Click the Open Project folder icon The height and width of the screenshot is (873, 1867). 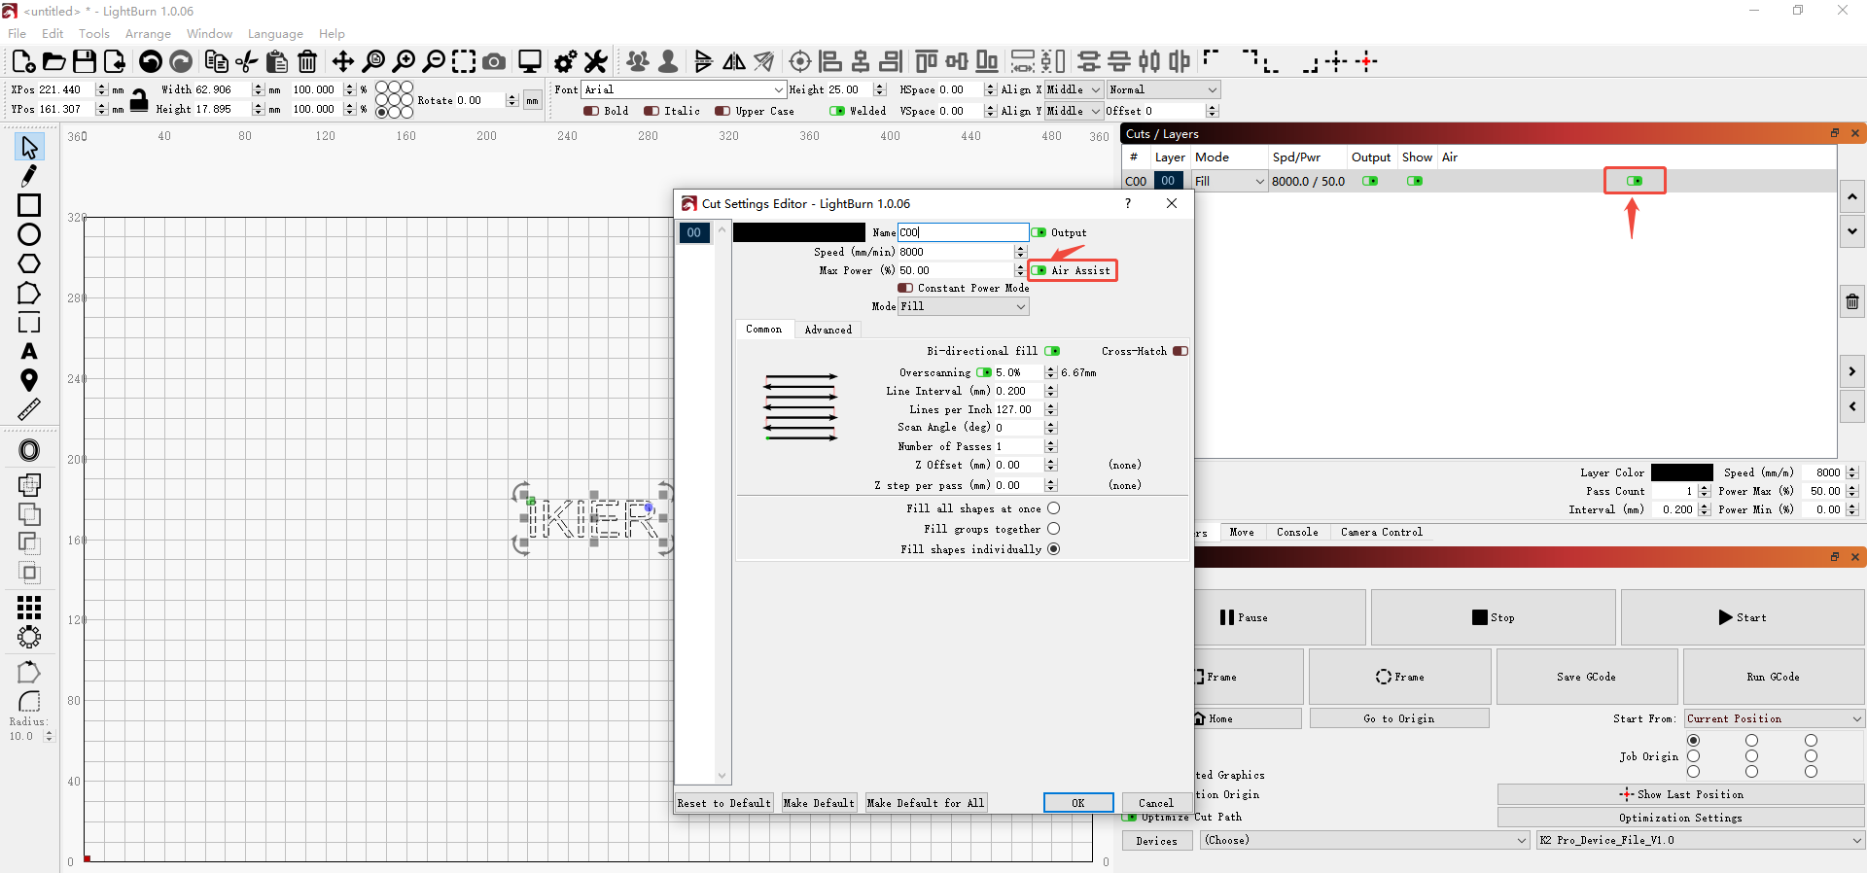pos(54,61)
